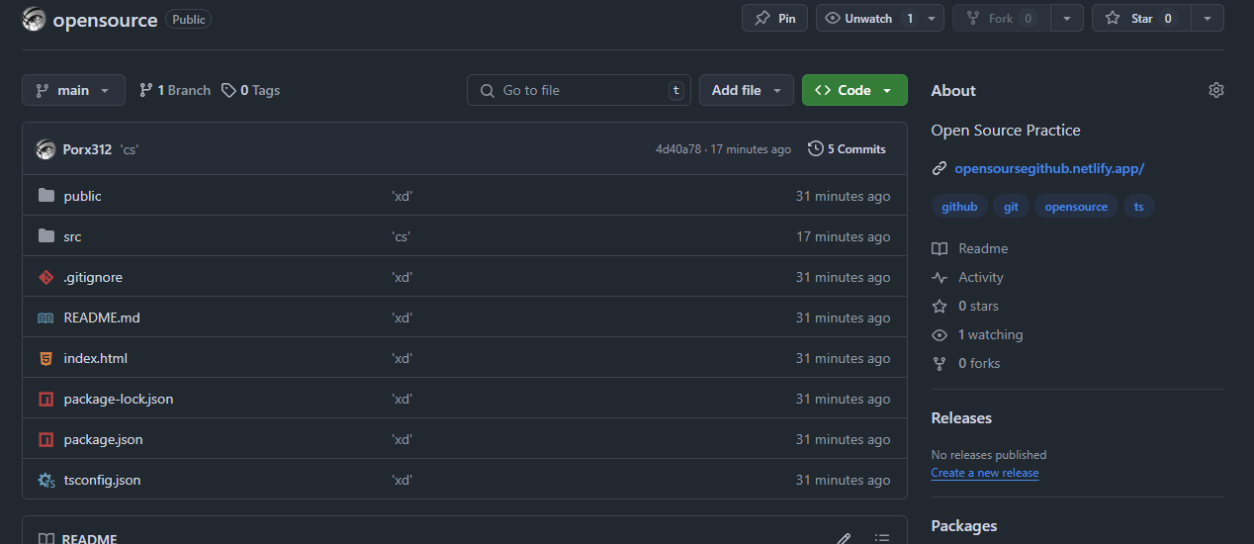Click the opensource repository title
1254x544 pixels.
tap(105, 19)
